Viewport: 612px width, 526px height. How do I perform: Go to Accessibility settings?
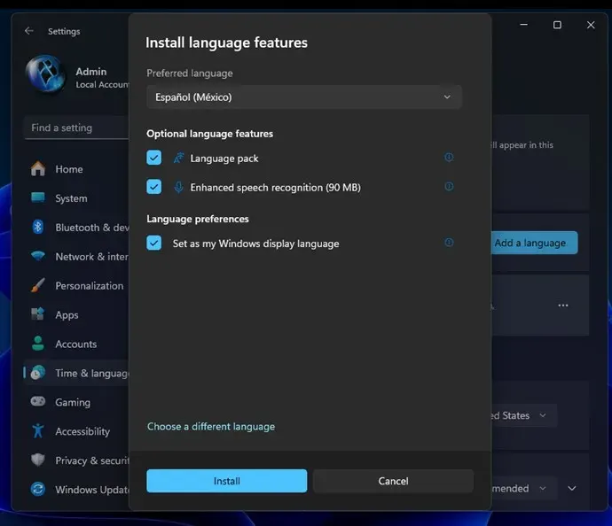[x=82, y=431]
